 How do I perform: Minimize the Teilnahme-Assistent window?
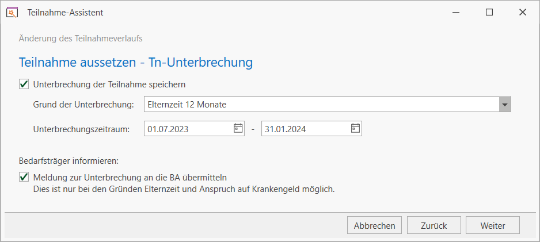457,13
